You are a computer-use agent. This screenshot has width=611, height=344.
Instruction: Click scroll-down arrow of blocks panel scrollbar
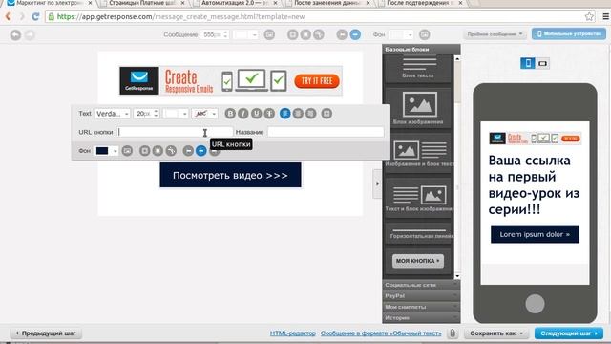457,276
